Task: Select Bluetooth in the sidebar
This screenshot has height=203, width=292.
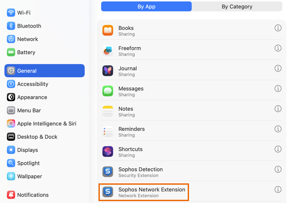Action: tap(27, 26)
